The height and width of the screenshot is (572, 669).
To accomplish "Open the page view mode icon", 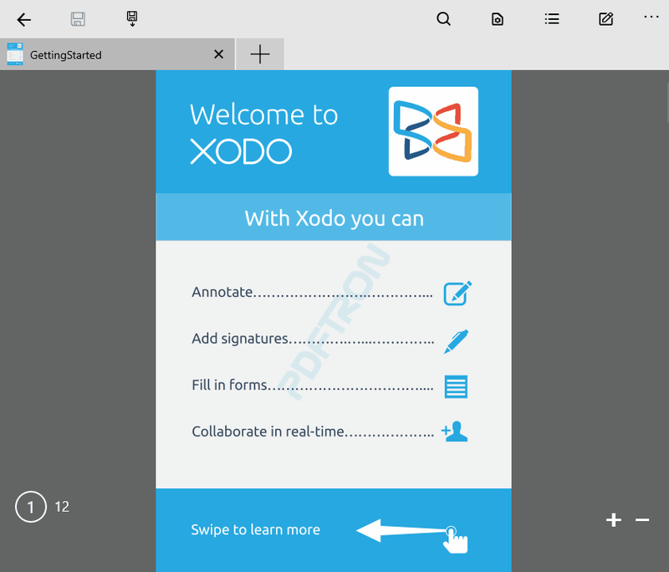I will (498, 19).
